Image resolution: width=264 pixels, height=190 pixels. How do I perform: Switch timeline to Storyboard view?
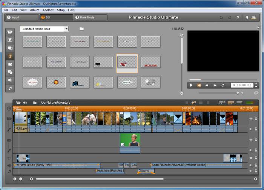pos(222,103)
